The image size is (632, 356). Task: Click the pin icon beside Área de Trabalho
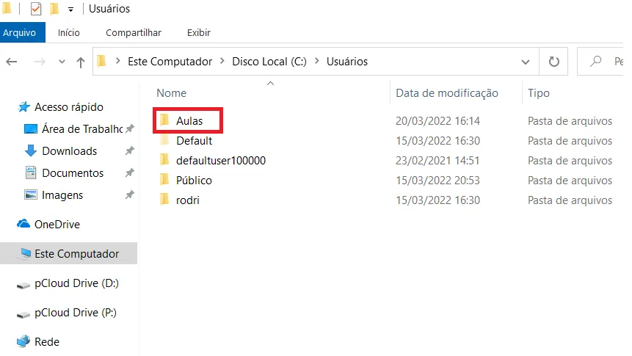[x=129, y=129]
